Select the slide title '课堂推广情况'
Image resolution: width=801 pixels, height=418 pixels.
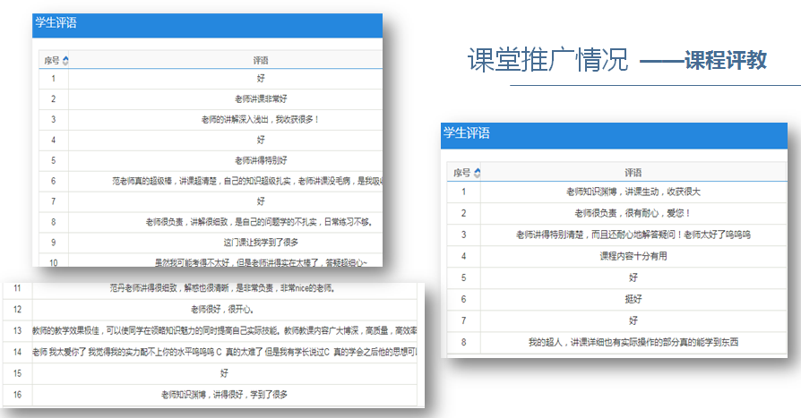547,60
